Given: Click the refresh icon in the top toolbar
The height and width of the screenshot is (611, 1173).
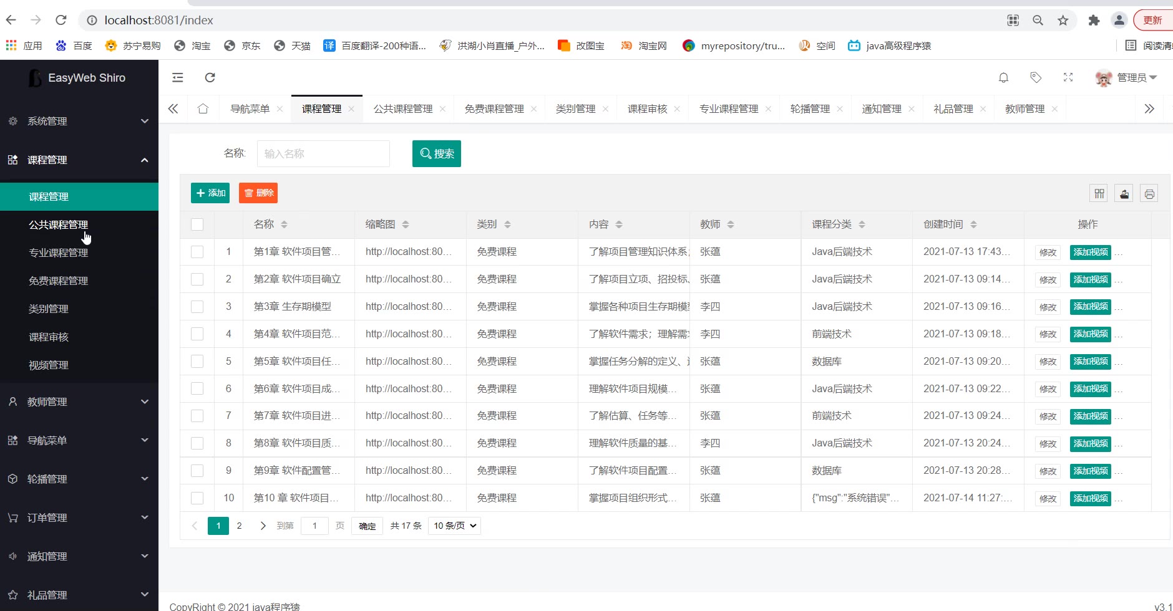Looking at the screenshot, I should click(210, 77).
